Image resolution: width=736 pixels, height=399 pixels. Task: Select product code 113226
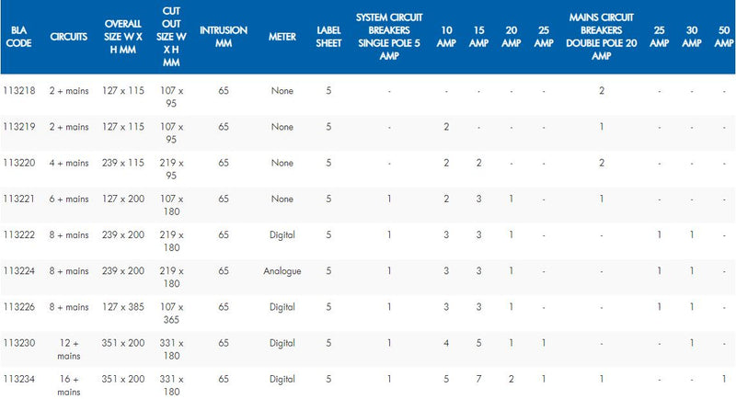point(18,307)
